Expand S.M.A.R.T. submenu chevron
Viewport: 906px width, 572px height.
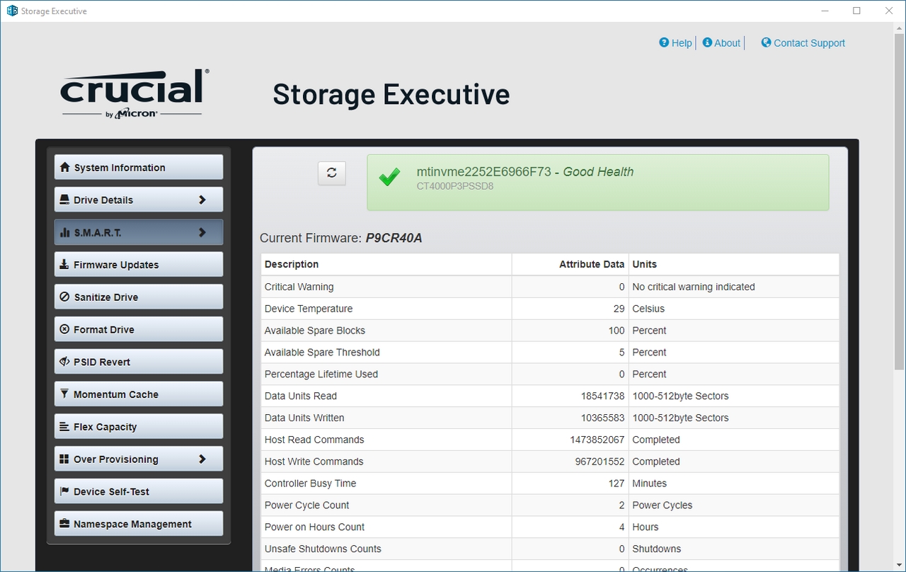coord(202,232)
